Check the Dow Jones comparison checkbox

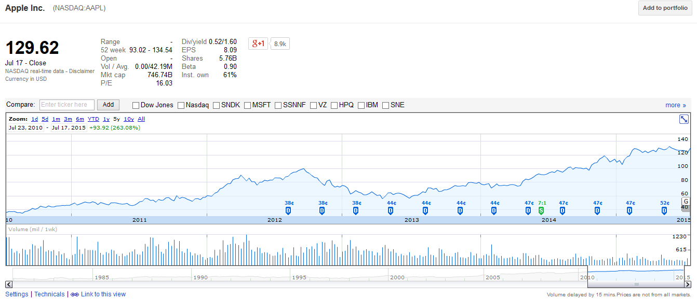pyautogui.click(x=136, y=105)
